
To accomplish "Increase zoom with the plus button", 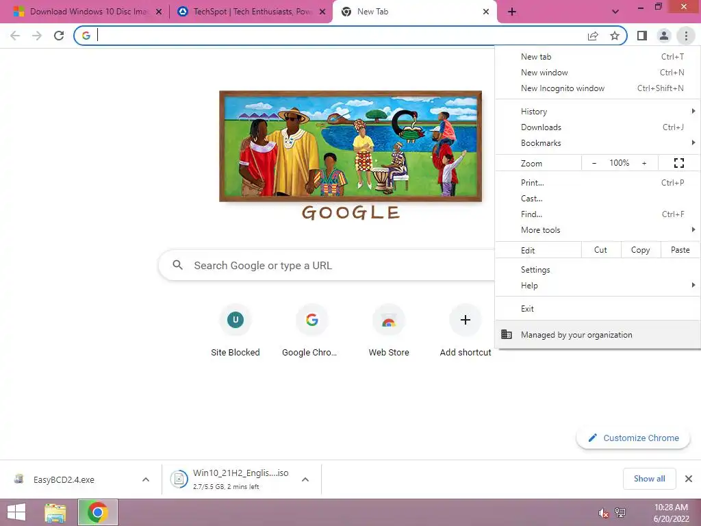I will [x=644, y=163].
